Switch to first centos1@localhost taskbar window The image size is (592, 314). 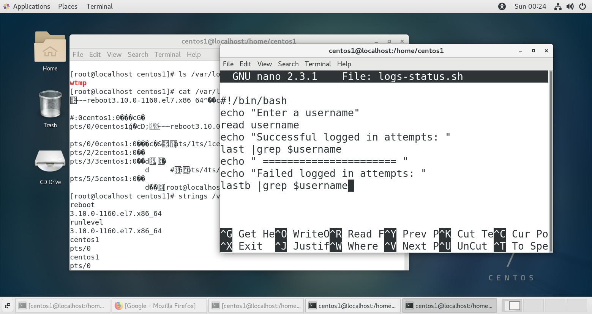(63, 306)
